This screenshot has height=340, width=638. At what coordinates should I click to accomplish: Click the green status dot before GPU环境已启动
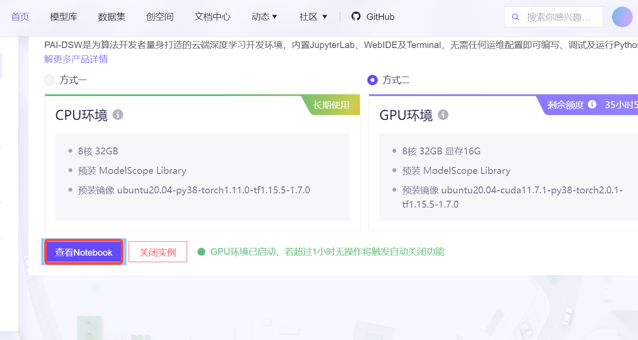point(201,252)
